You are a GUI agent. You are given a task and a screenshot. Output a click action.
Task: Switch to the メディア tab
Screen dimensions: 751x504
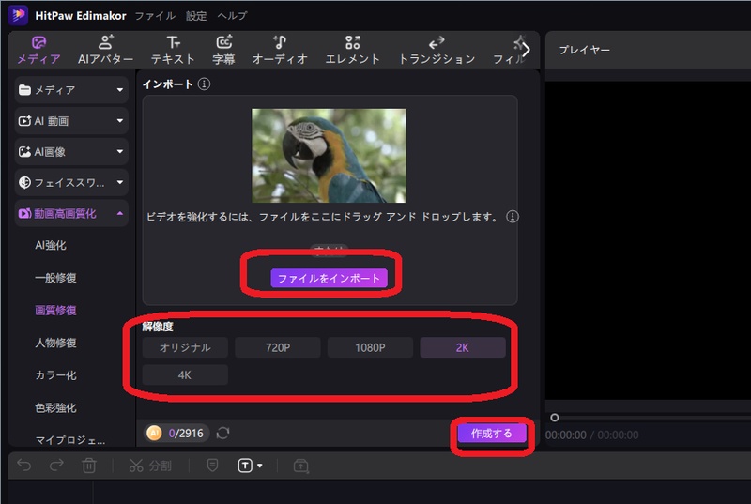tap(38, 51)
